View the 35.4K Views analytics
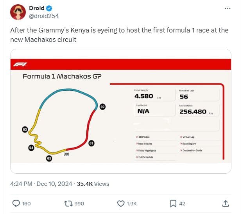 [93, 183]
